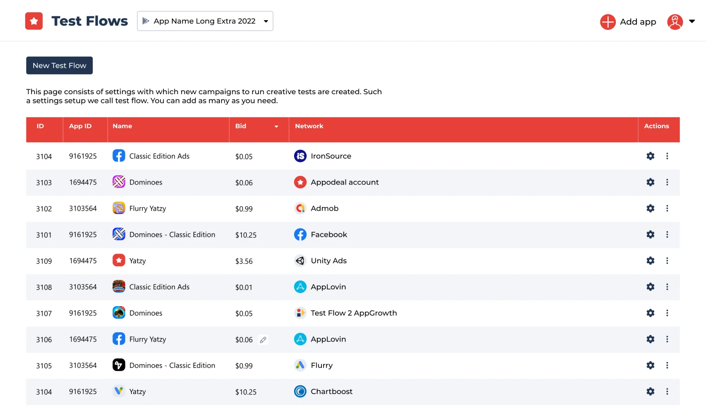Click the Add app label

coord(638,22)
